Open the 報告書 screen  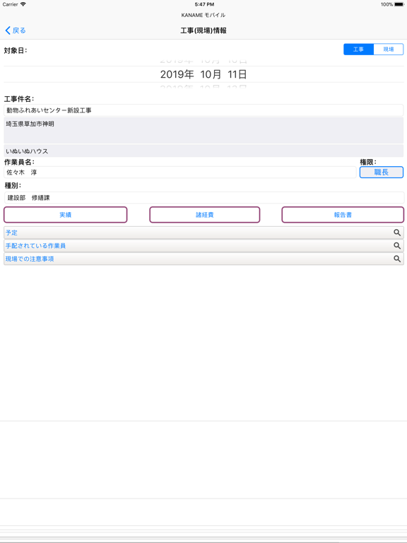(x=343, y=215)
